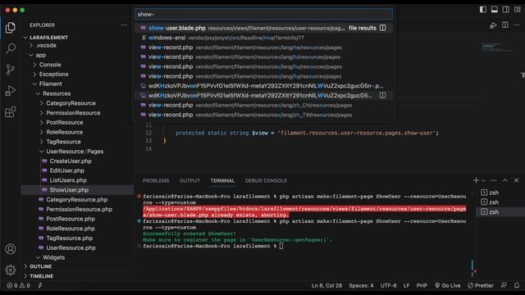525x295 pixels.
Task: Switch to the Output tab
Action: (189, 180)
